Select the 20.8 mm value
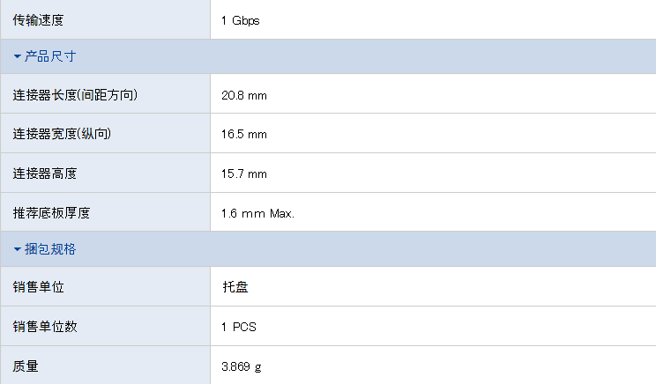The height and width of the screenshot is (384, 656). 244,96
